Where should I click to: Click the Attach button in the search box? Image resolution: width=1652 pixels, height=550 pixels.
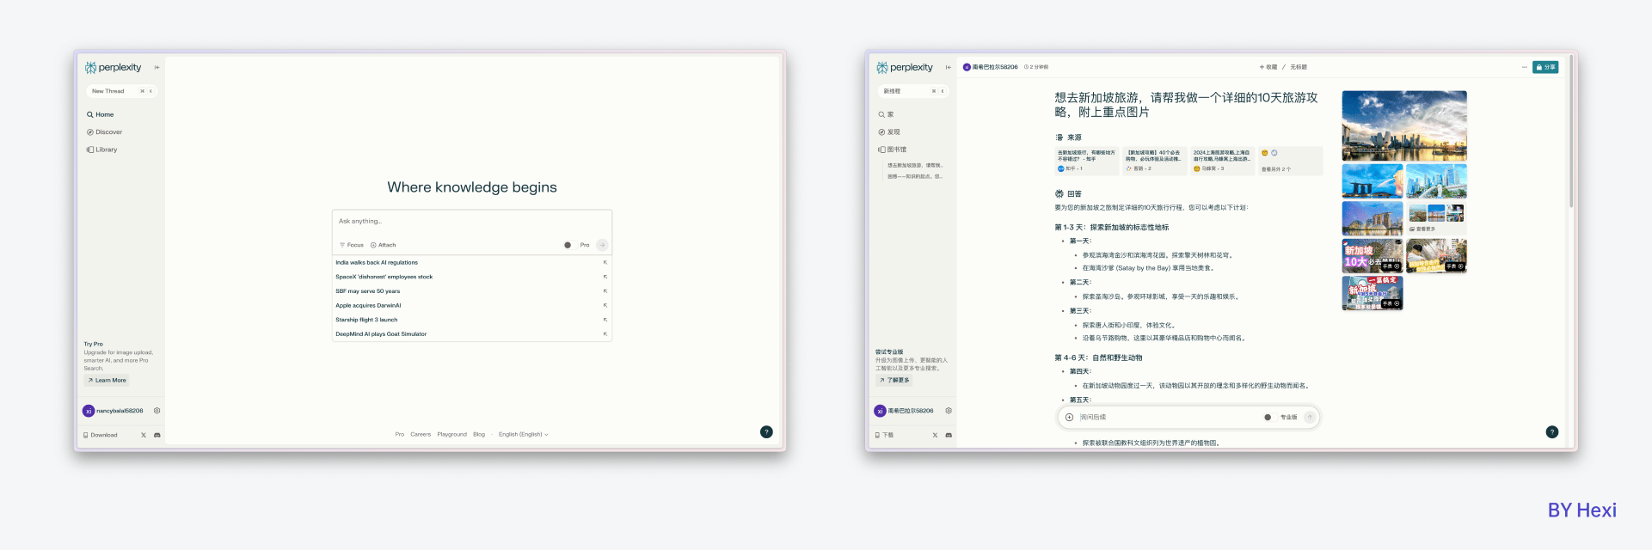point(384,245)
